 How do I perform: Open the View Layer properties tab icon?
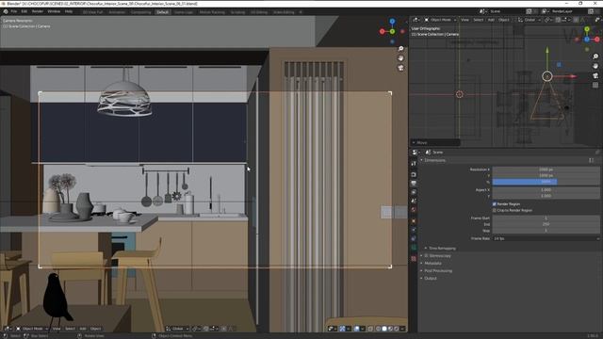tap(414, 192)
